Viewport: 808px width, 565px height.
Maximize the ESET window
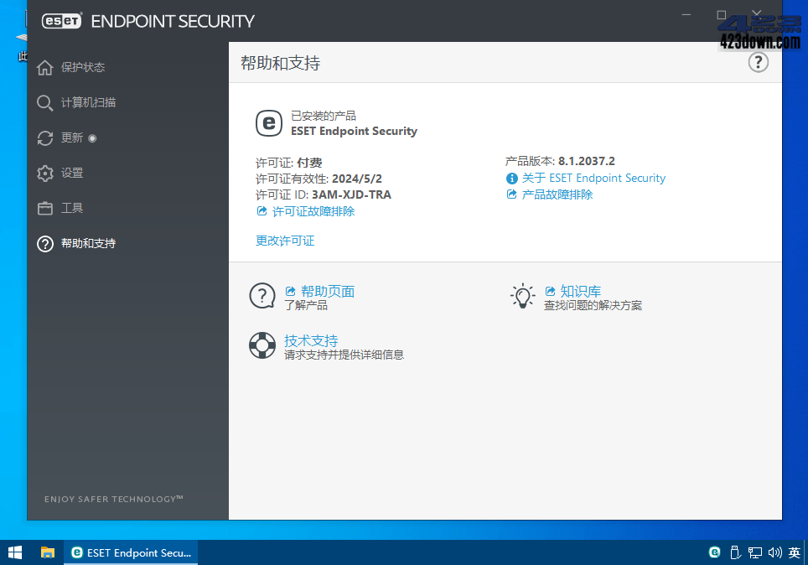[722, 15]
